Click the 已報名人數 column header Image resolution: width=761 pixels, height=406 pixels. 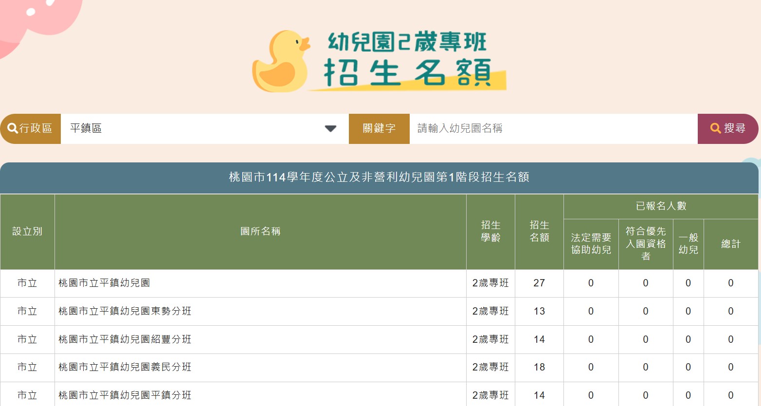tap(661, 206)
